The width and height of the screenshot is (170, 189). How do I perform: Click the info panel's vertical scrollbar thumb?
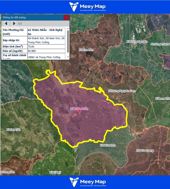pyautogui.click(x=68, y=41)
